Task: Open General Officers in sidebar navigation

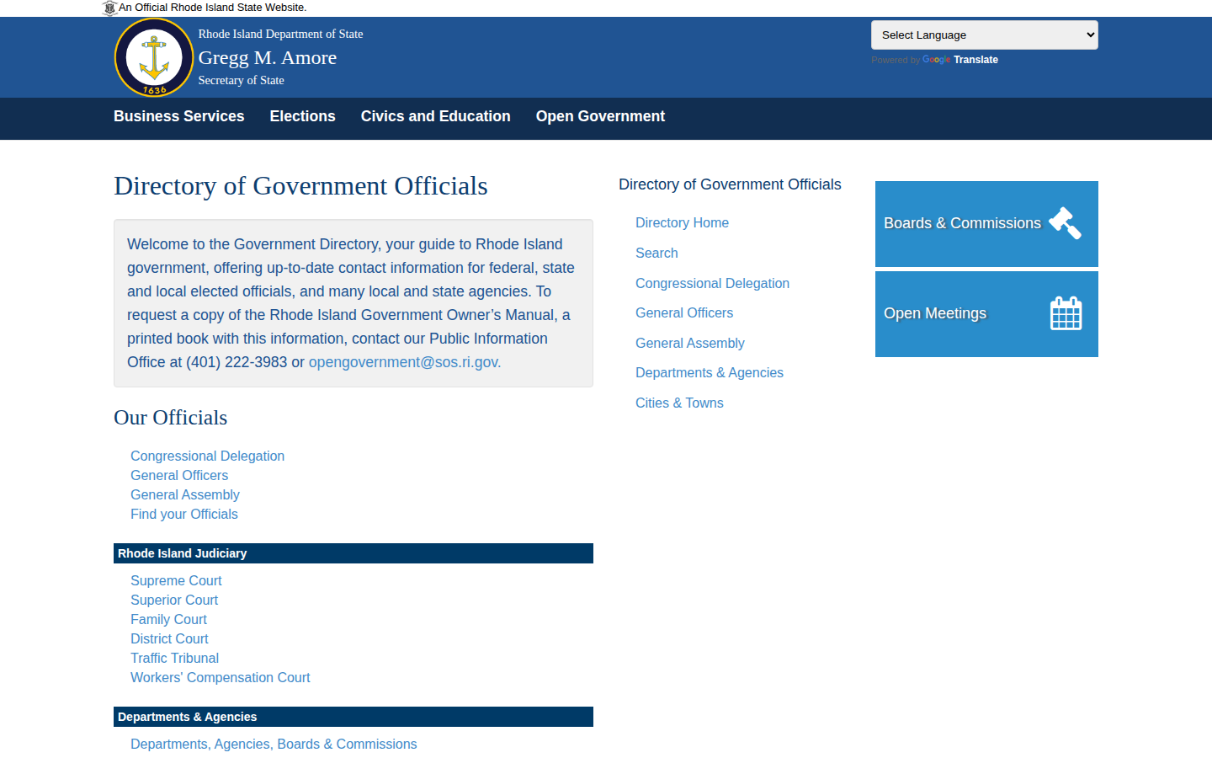Action: [684, 312]
